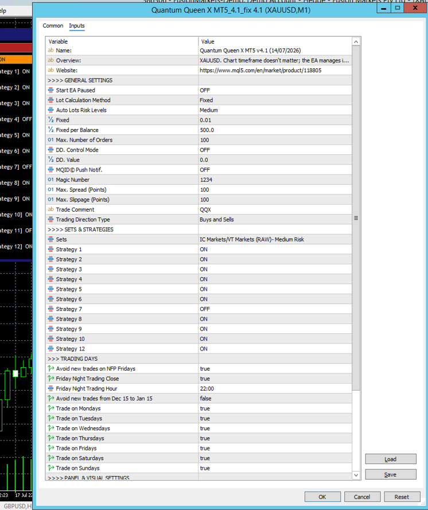Viewport: 428px width, 510px height.
Task: Open the Friday Night Trading Hour 22:00 dropdown
Action: (x=275, y=388)
